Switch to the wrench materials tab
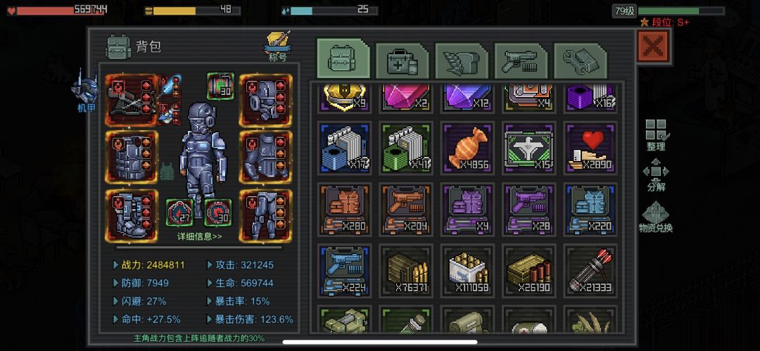 [580, 60]
